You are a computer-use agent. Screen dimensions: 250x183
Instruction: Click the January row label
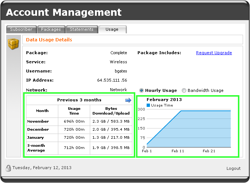coord(36,138)
